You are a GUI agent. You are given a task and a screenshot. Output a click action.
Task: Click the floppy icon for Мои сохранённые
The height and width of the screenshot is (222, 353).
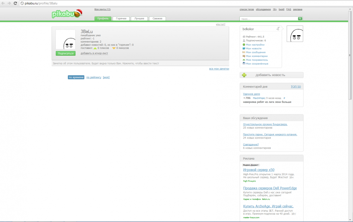pos(244,63)
